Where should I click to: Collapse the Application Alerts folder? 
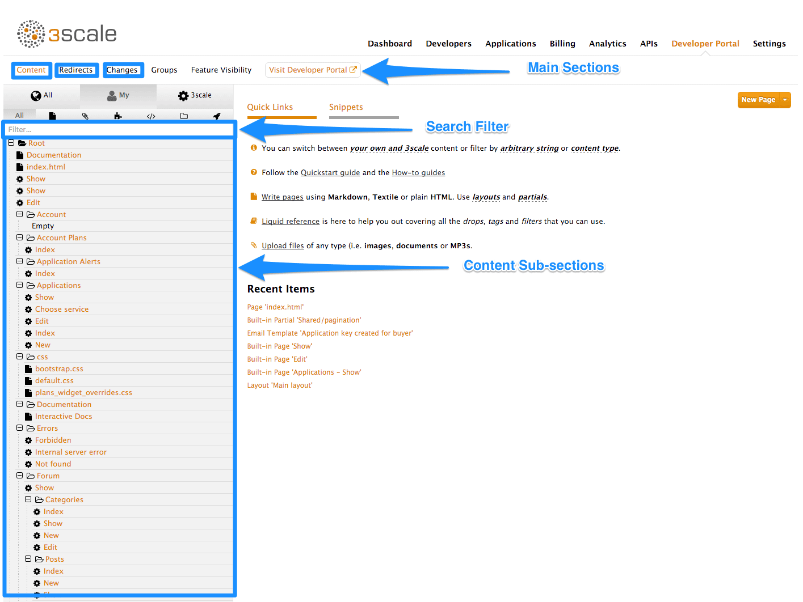click(x=19, y=261)
